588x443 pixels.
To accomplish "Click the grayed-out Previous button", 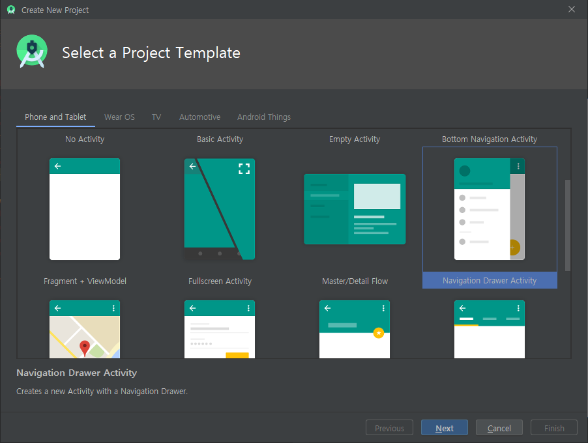I will [x=389, y=427].
